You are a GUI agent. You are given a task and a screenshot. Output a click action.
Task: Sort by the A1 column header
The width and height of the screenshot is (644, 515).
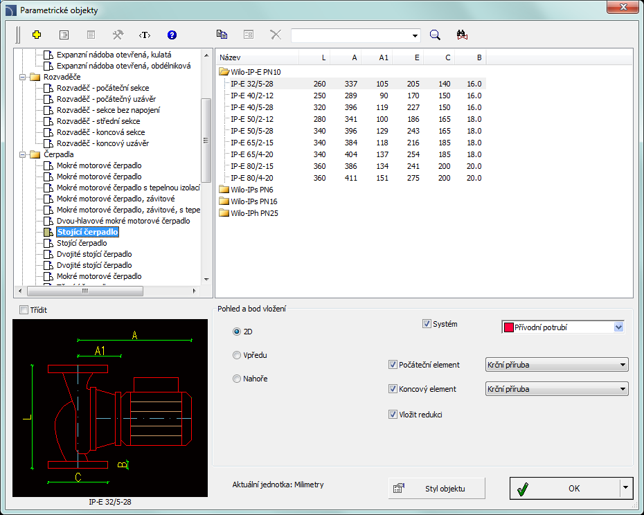(x=377, y=57)
